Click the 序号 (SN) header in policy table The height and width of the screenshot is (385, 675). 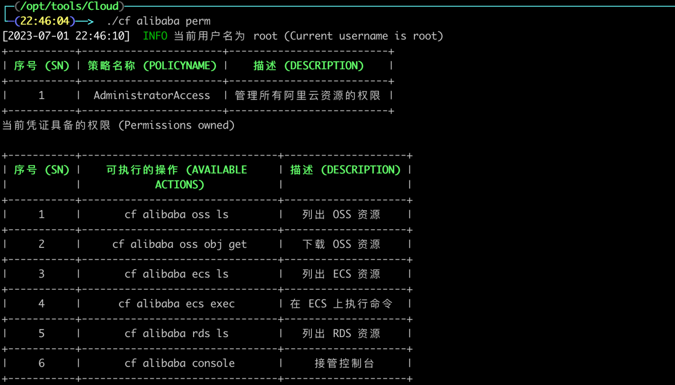42,66
